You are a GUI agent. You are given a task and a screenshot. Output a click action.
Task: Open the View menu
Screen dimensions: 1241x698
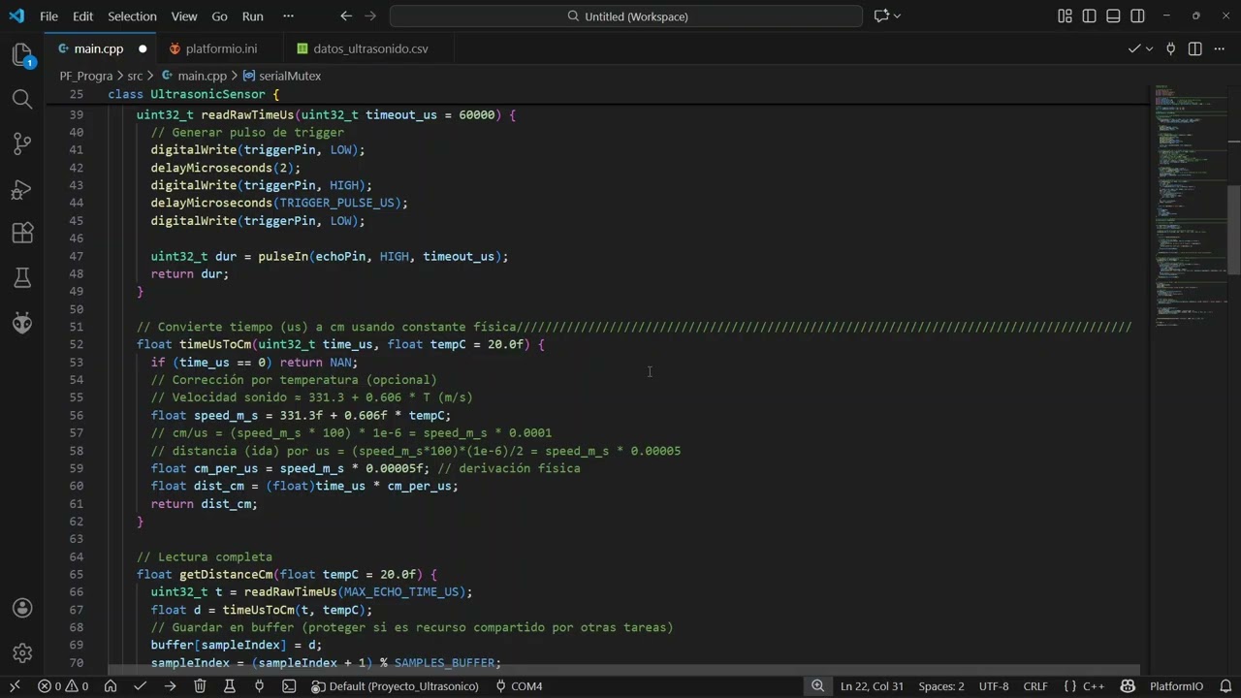(183, 16)
